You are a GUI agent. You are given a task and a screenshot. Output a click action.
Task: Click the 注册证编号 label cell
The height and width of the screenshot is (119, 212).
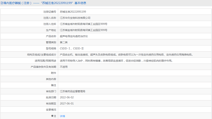click(50, 12)
